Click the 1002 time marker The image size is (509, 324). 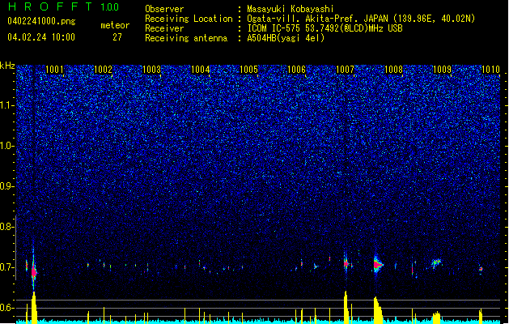coord(103,70)
